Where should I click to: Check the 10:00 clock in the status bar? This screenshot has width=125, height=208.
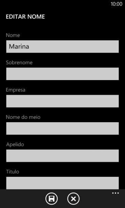[x=117, y=4]
